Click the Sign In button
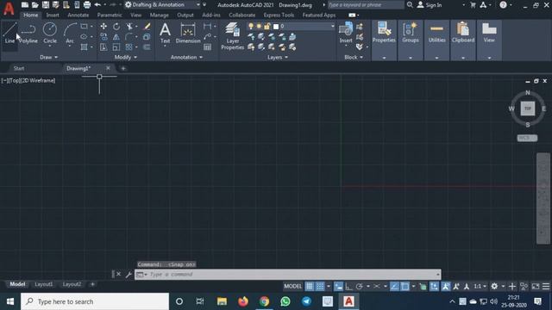 pos(430,5)
